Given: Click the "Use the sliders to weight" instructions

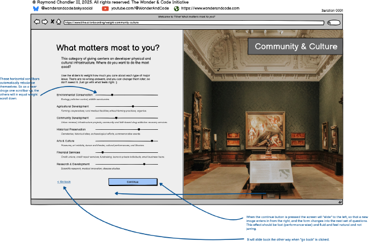Looking at the screenshot, I should (x=106, y=79).
